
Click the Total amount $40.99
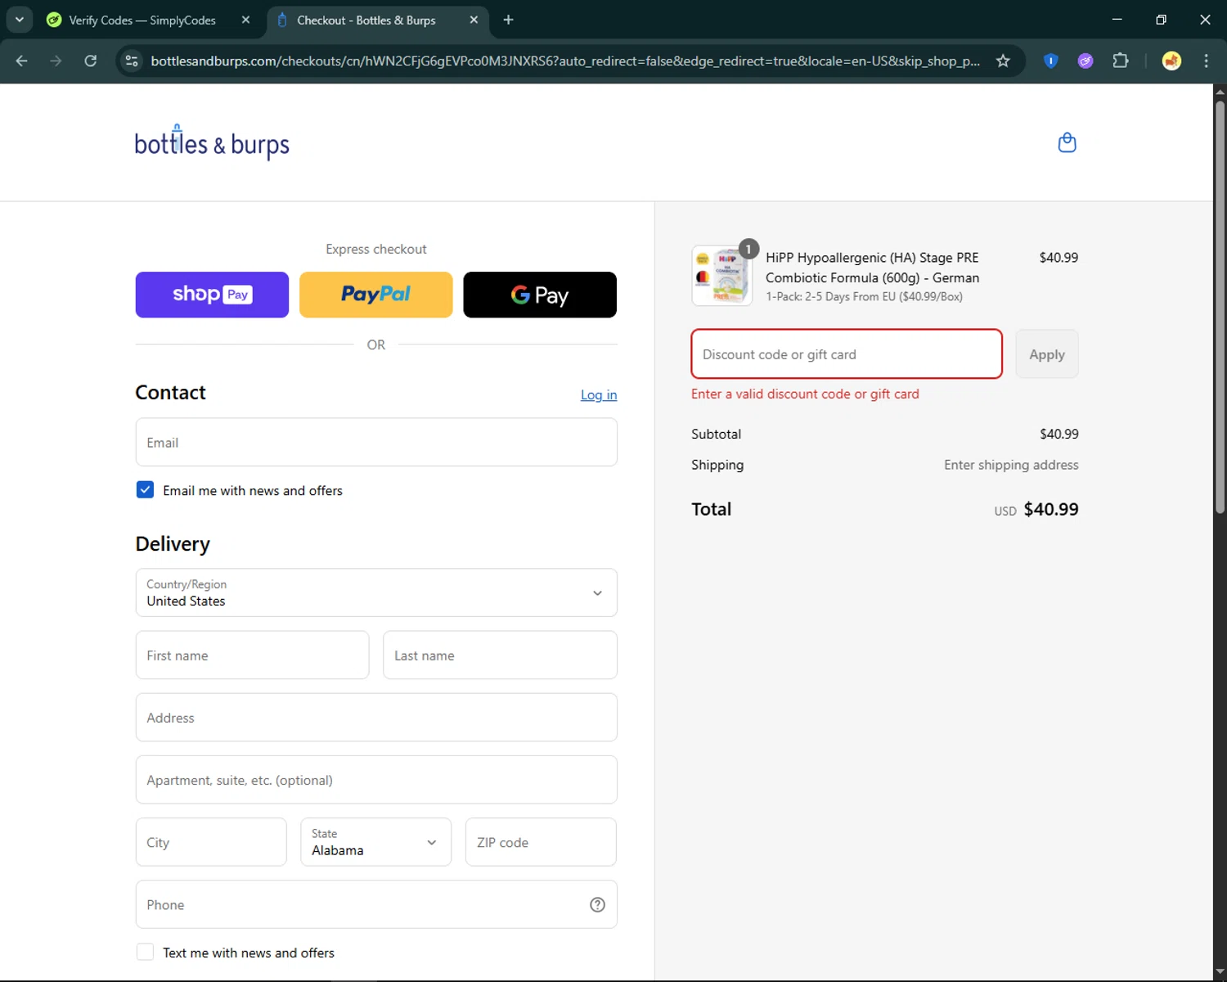tap(1051, 509)
